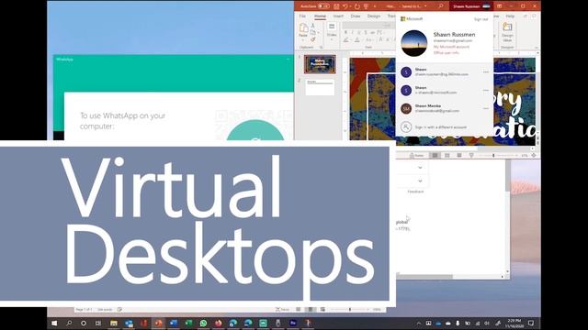
Task: Open the saved-location dropdown beside file name
Action: pyautogui.click(x=425, y=6)
